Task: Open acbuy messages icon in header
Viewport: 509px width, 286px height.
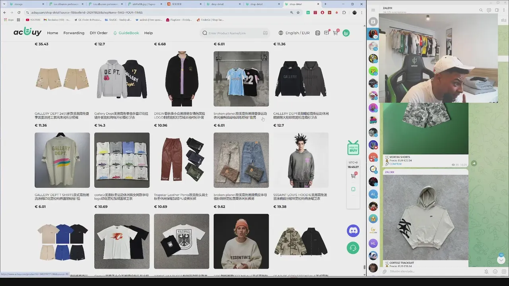Action: click(326, 33)
